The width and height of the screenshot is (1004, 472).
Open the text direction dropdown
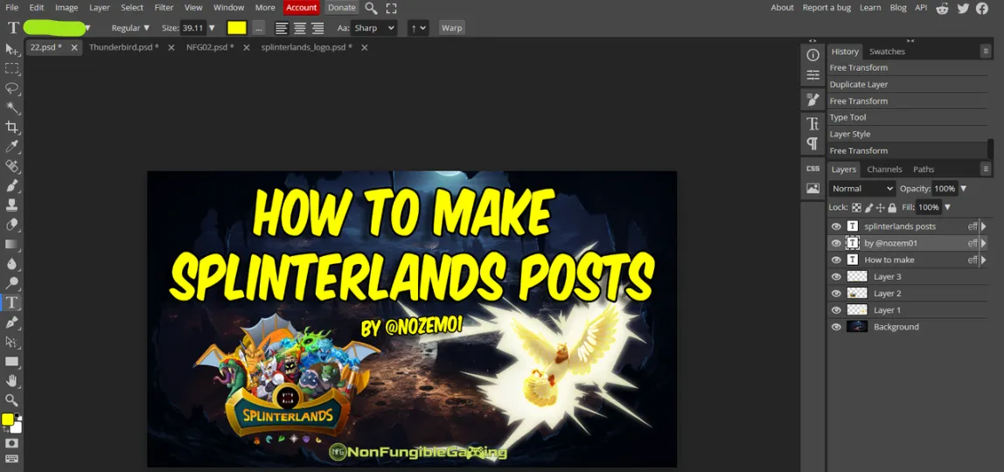418,27
